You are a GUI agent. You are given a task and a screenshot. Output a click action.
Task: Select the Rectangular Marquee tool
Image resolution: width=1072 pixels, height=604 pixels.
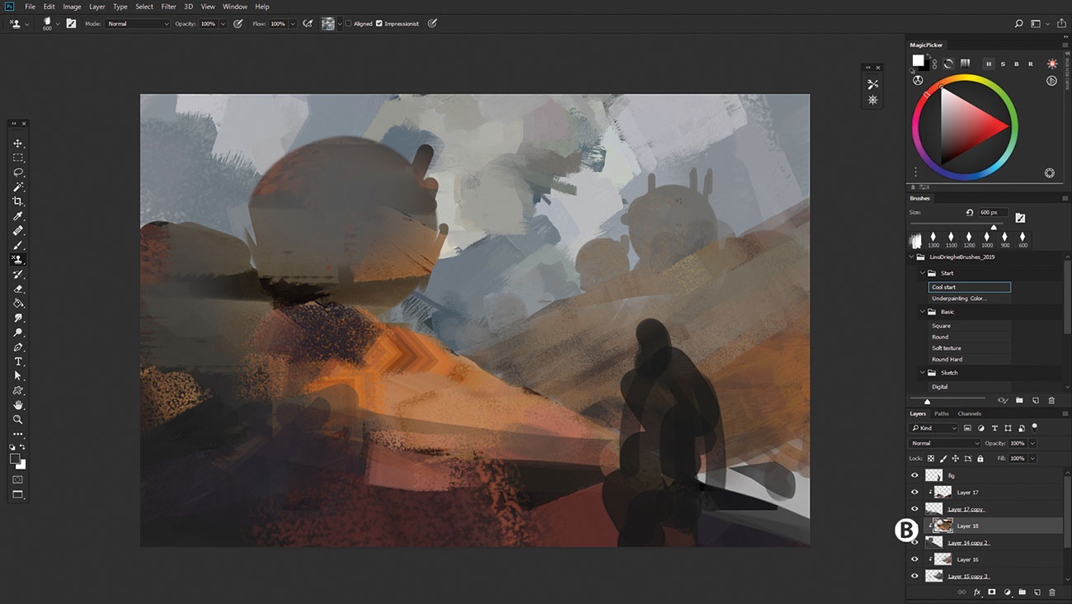[x=17, y=158]
